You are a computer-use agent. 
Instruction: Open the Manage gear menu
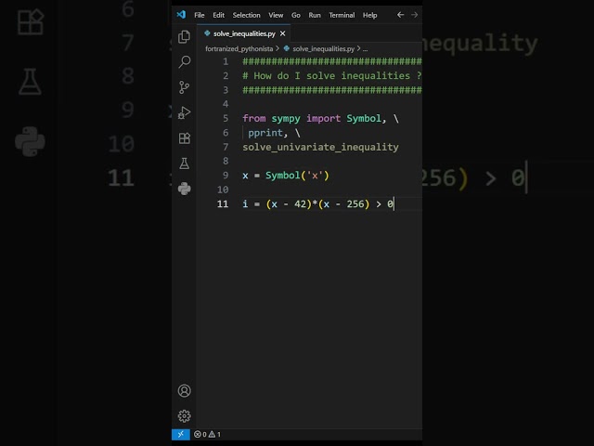pyautogui.click(x=184, y=416)
